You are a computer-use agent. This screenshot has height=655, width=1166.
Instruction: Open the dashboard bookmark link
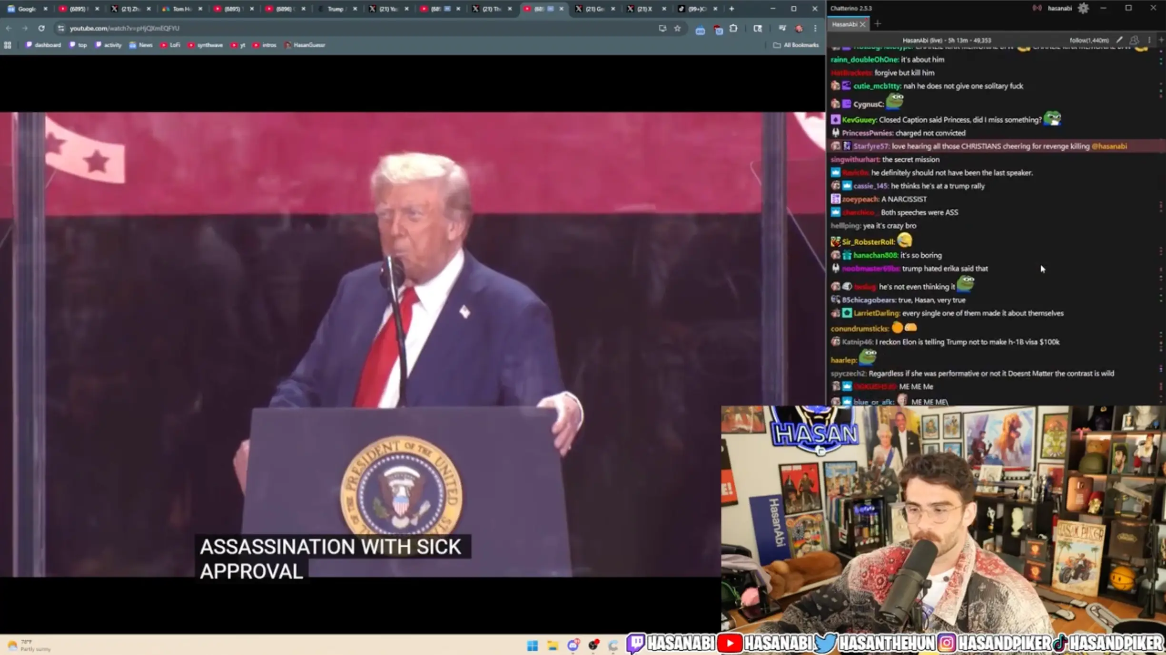(43, 45)
